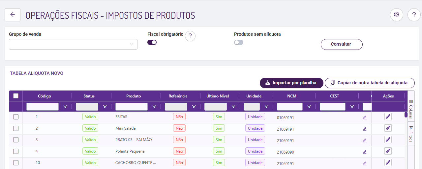The width and height of the screenshot is (422, 169).
Task: Click Unidade badge in Polenta Pequena row
Action: tap(255, 151)
